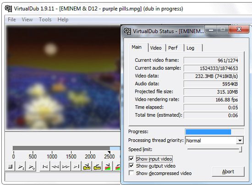Go to next key frame
252x185 pixels.
pos(97,167)
